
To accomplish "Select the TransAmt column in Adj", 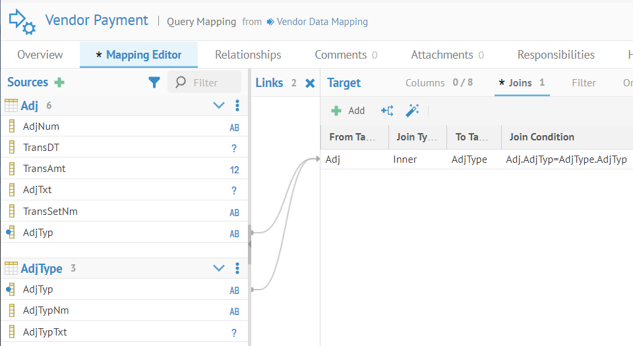I will pyautogui.click(x=44, y=169).
